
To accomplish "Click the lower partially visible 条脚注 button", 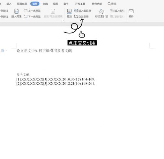I will pyautogui.click(x=4, y=17).
